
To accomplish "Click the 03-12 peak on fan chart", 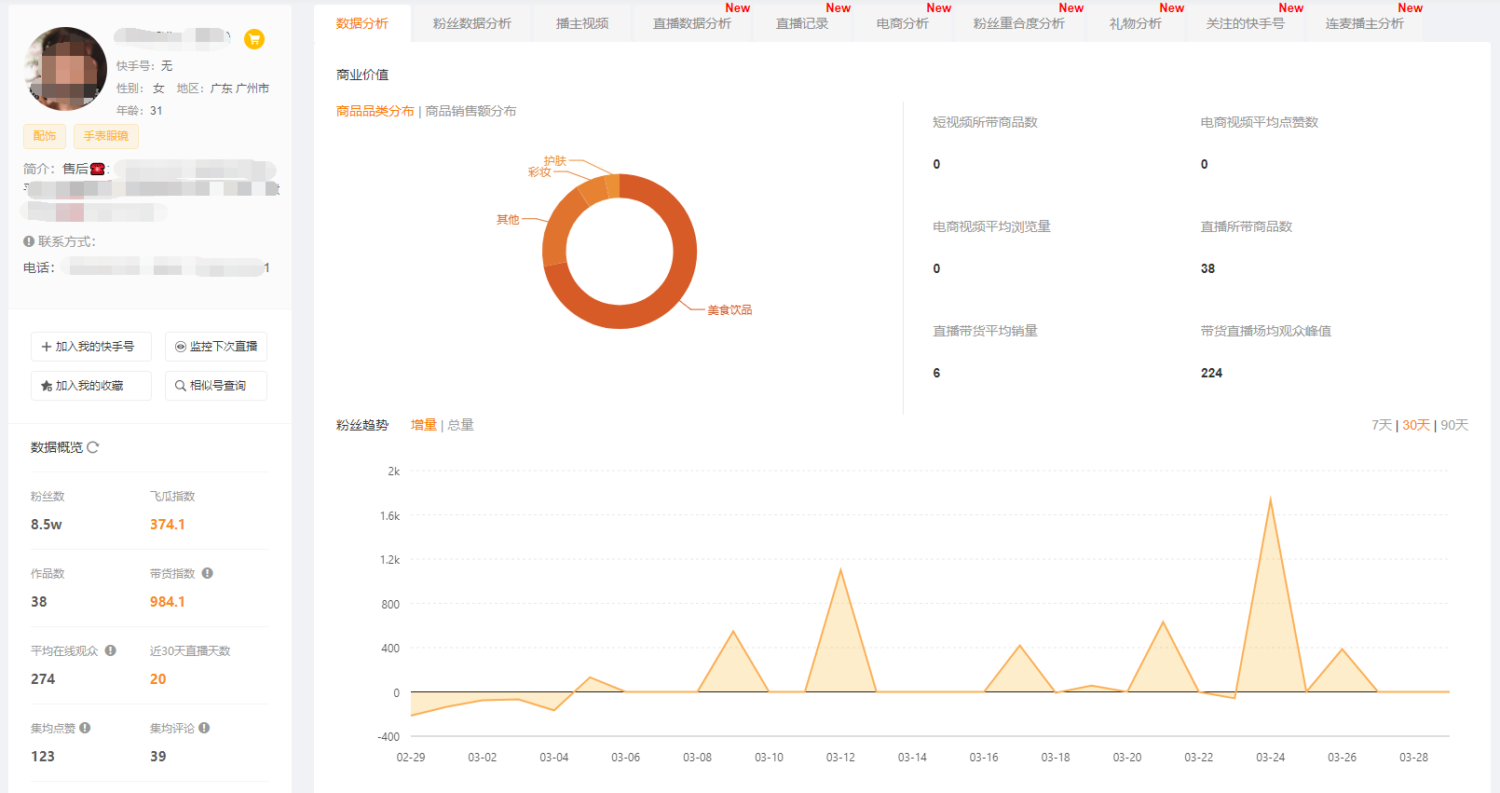I will (x=840, y=571).
